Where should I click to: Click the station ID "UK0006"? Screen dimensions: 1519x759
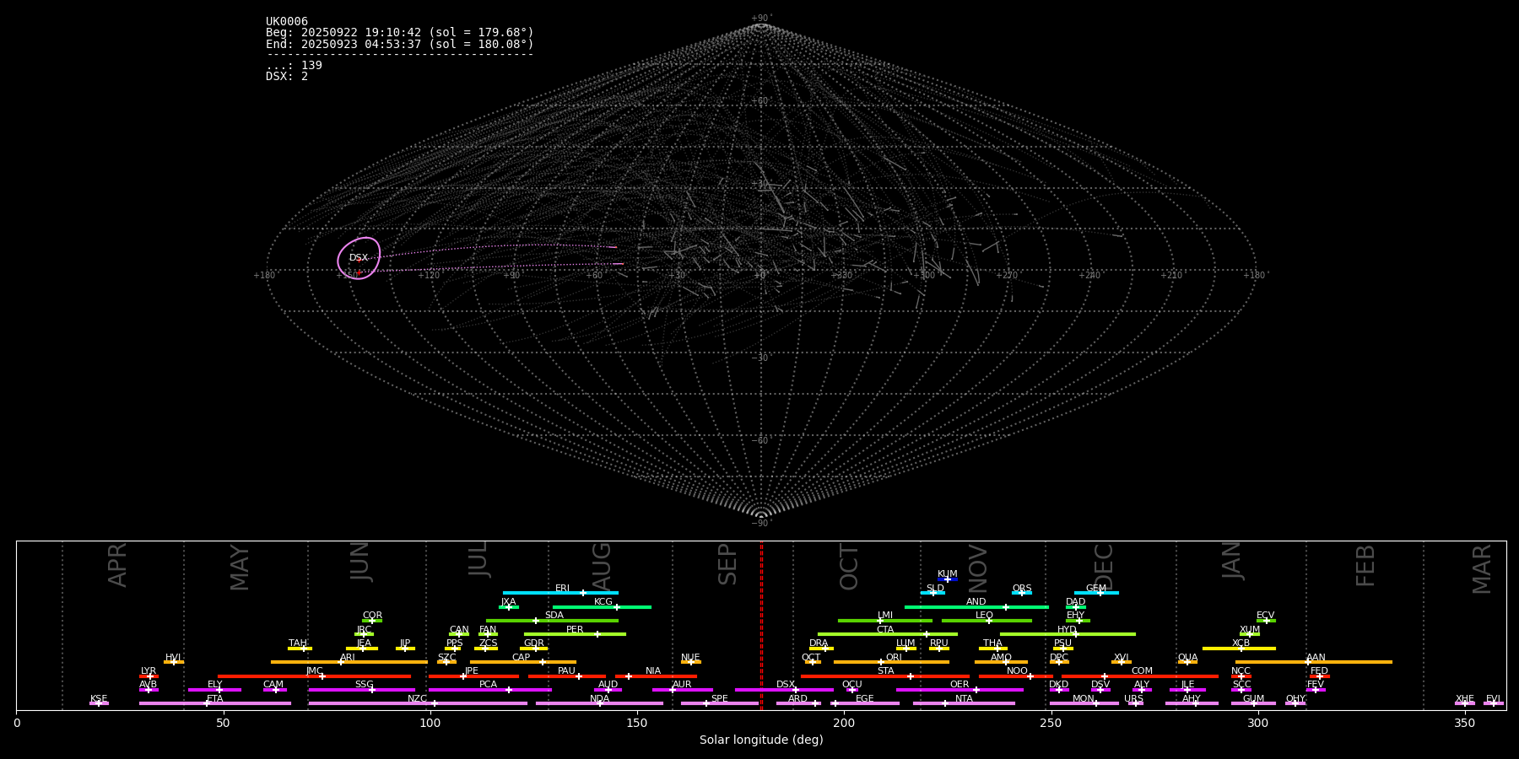pos(287,22)
